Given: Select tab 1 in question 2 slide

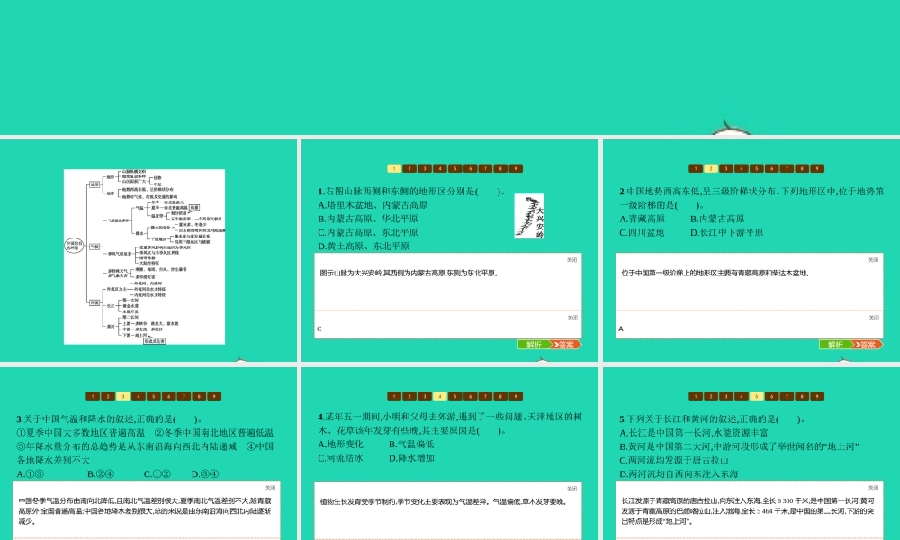Looking at the screenshot, I should (x=696, y=168).
